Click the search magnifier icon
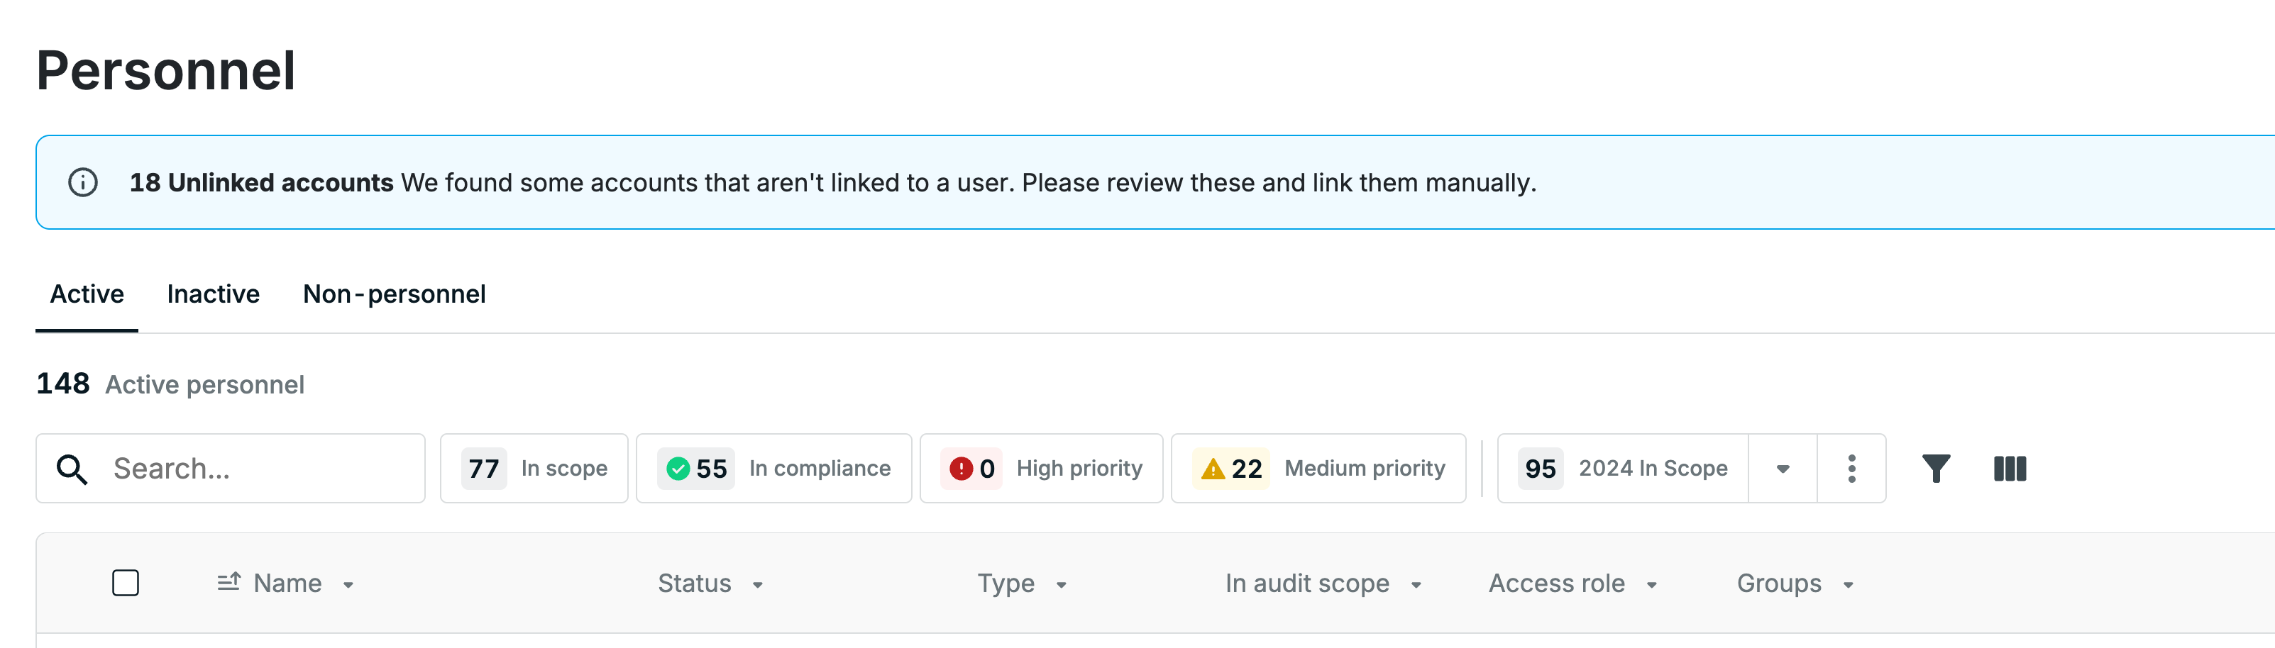Viewport: 2275px width, 648px height. click(72, 469)
